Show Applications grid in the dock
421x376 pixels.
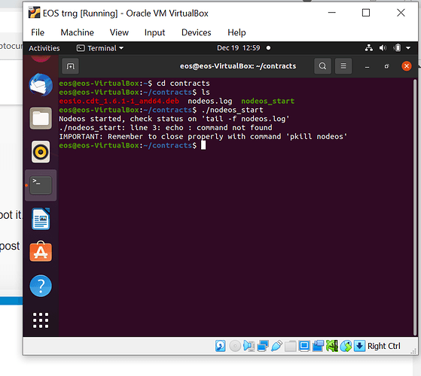(x=41, y=320)
